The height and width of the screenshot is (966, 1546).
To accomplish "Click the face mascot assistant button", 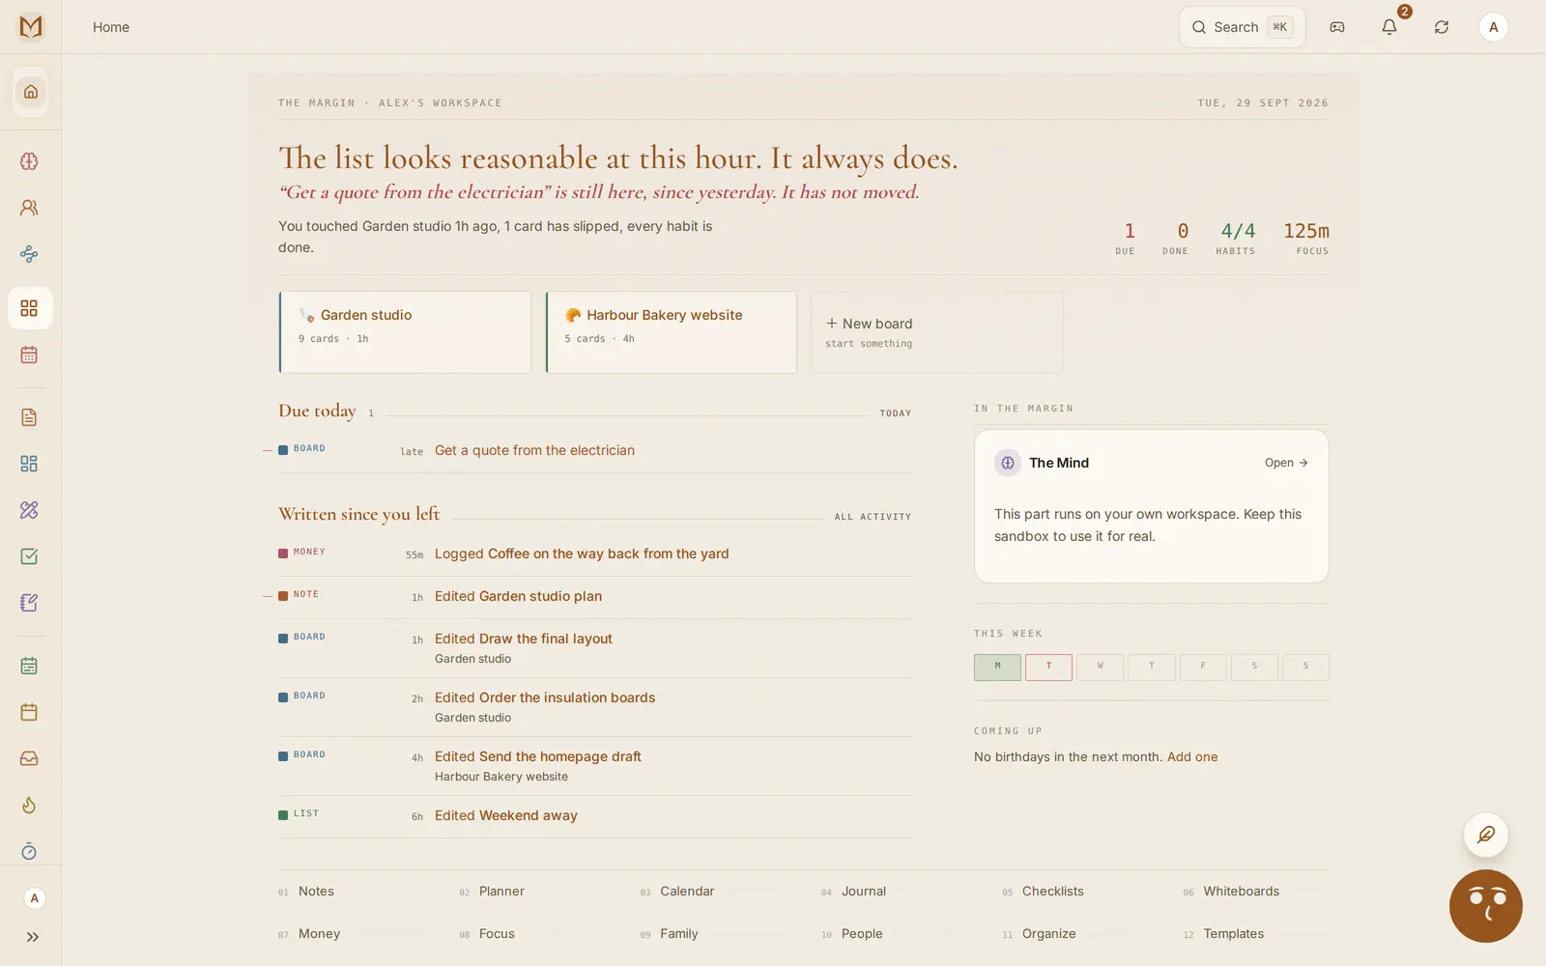I will pos(1486,906).
